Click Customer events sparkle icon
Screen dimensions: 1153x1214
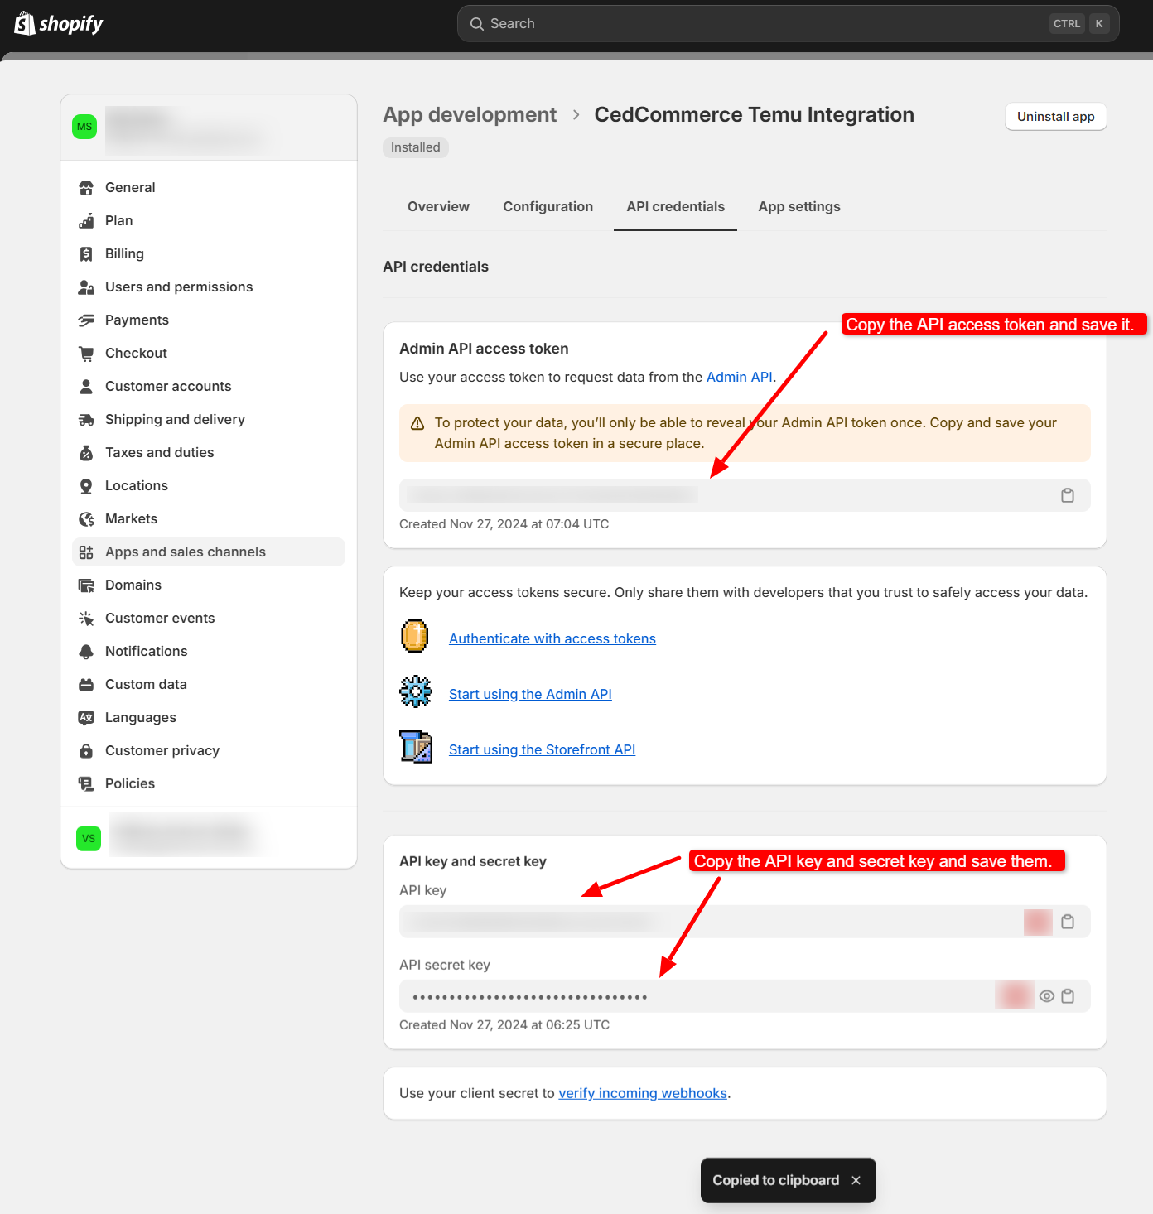(86, 619)
